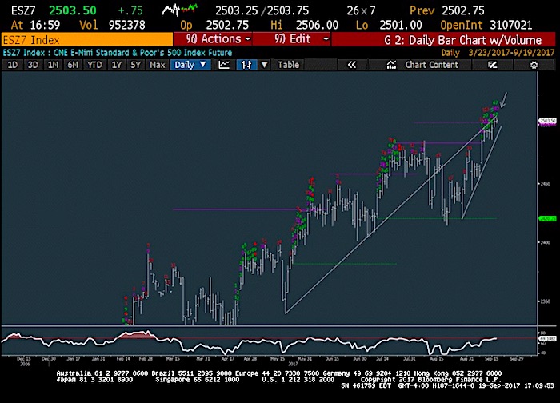The height and width of the screenshot is (403, 560).
Task: Select the 6M range tab
Action: pyautogui.click(x=73, y=65)
